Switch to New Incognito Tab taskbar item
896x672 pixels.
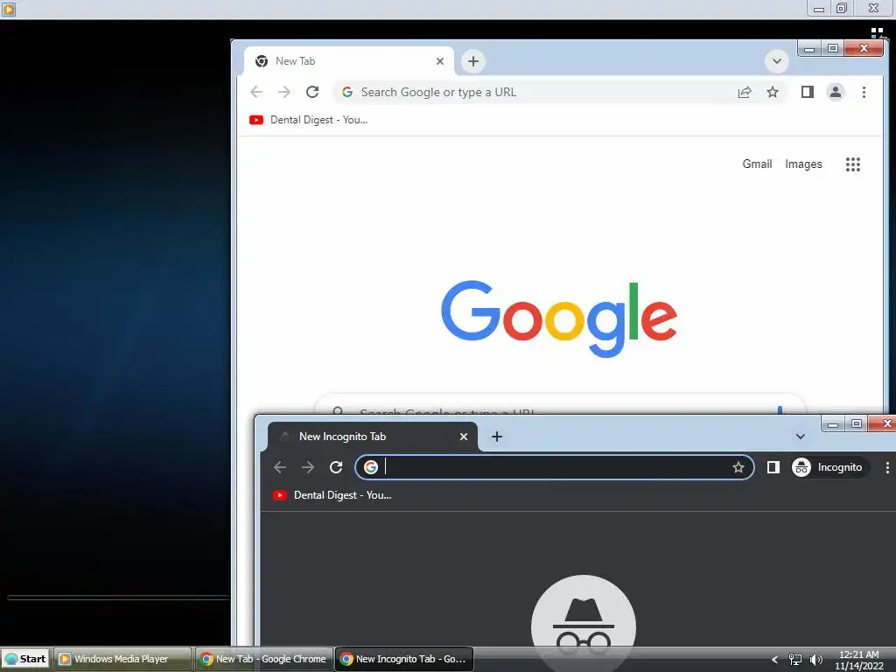coord(404,659)
